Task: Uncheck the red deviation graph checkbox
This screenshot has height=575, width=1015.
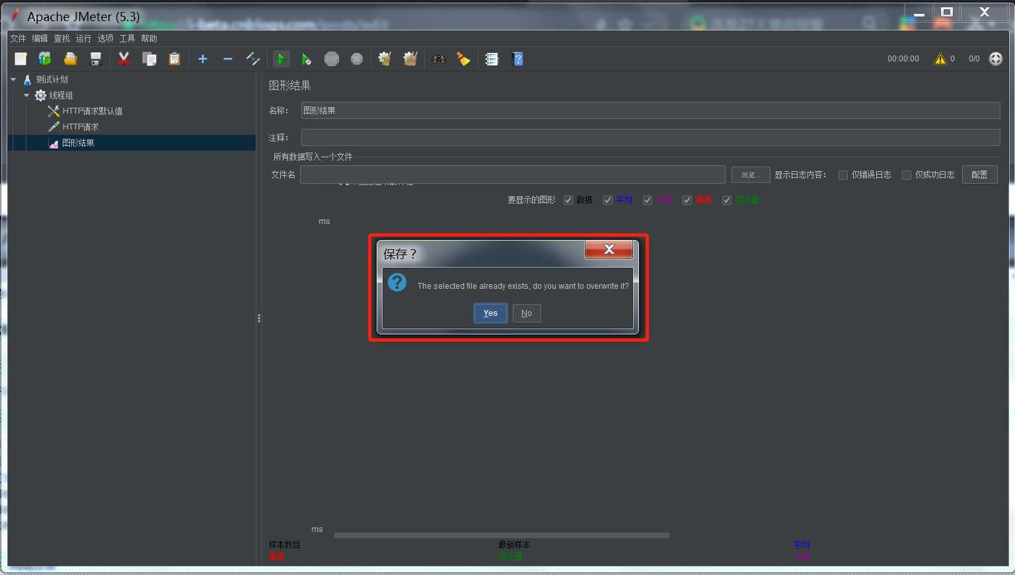Action: (x=687, y=200)
